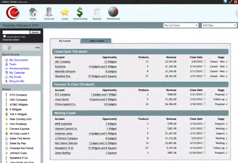Toggle the stage checkmark for Hampsters 'R Us
The height and width of the screenshot is (163, 238).
pos(226,148)
